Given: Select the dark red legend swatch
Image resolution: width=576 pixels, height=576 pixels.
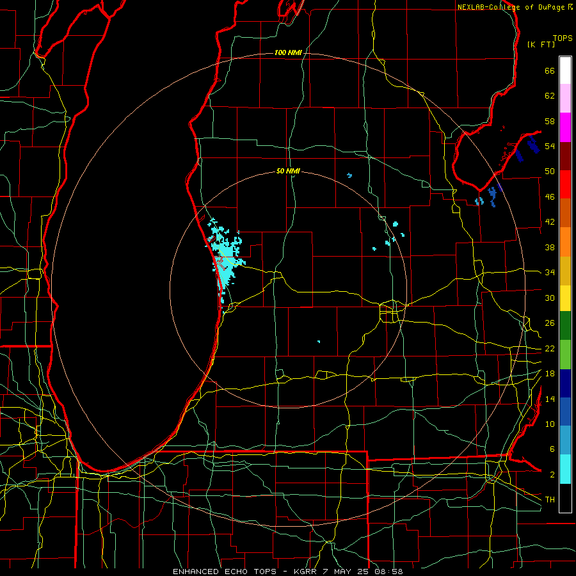Looking at the screenshot, I should point(565,156).
